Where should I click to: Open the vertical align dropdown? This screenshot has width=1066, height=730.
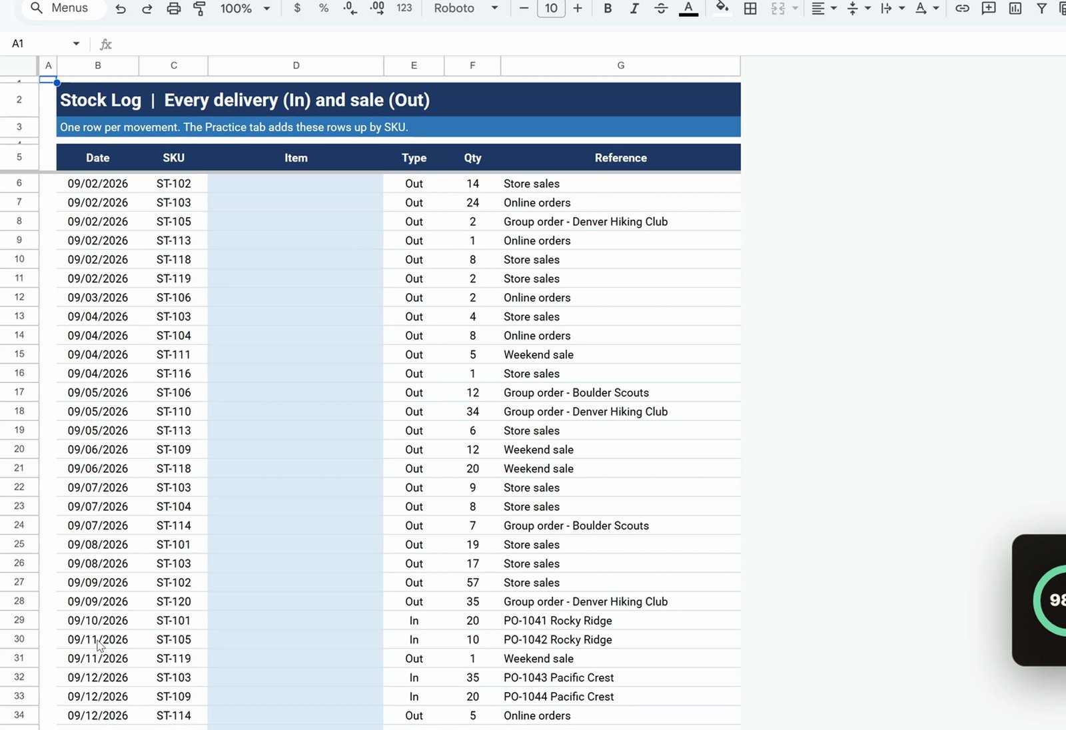pyautogui.click(x=858, y=8)
